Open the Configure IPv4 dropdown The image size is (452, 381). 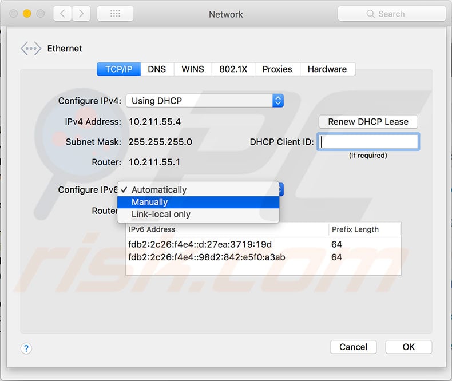pyautogui.click(x=205, y=101)
